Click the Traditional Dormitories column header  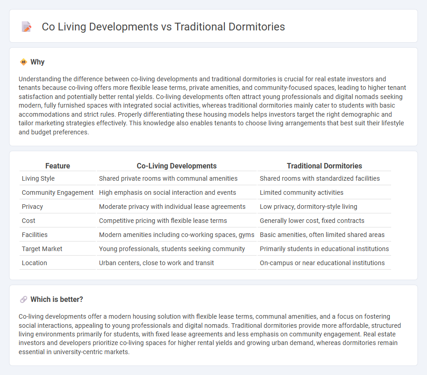[324, 166]
